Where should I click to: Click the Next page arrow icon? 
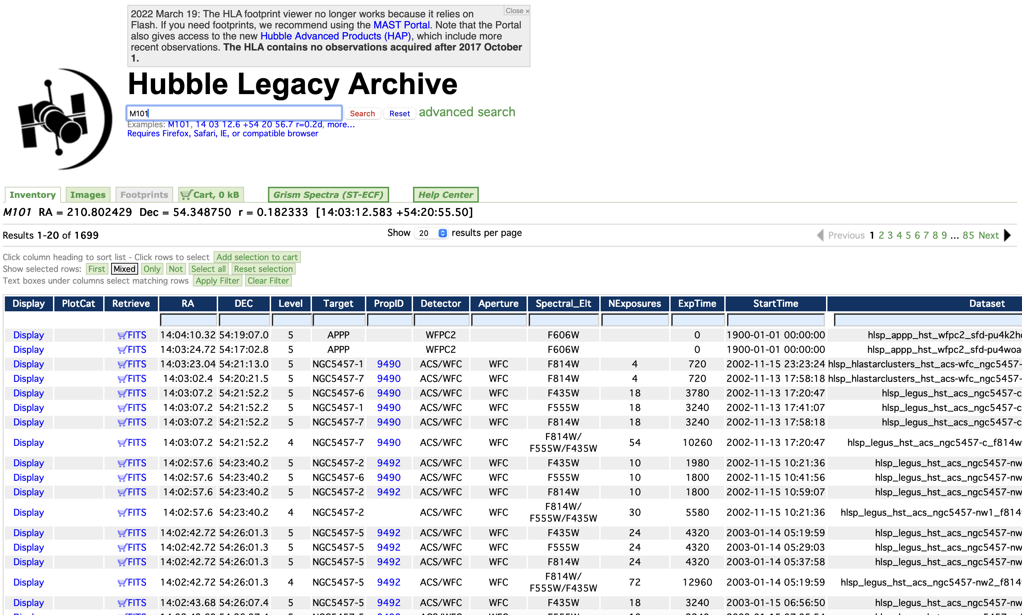[x=1007, y=236]
